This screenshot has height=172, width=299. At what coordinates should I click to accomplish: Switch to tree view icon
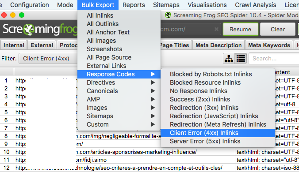tap(229, 59)
